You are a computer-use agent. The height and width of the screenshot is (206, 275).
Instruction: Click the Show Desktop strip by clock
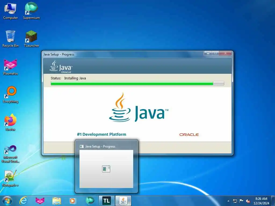pos(273,201)
